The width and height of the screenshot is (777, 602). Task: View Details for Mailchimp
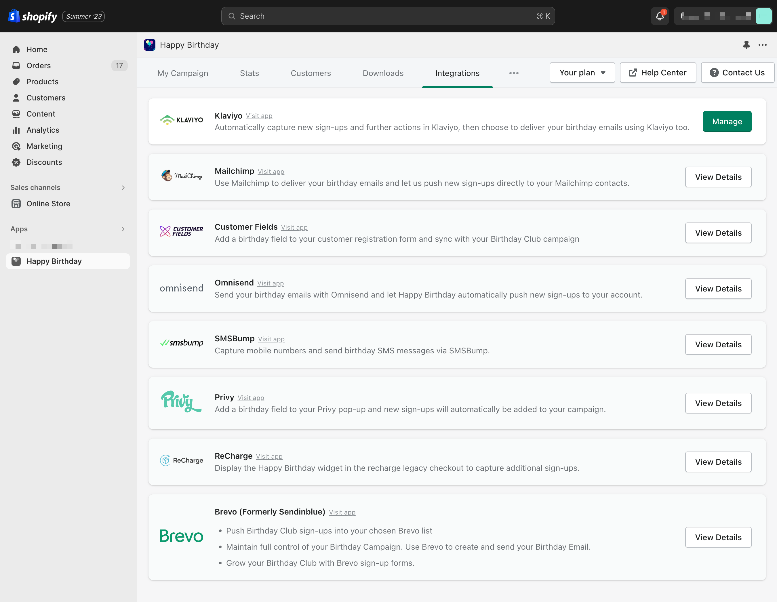718,177
